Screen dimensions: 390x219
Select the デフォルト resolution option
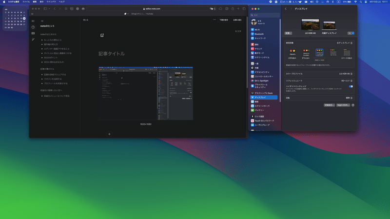tap(306, 54)
